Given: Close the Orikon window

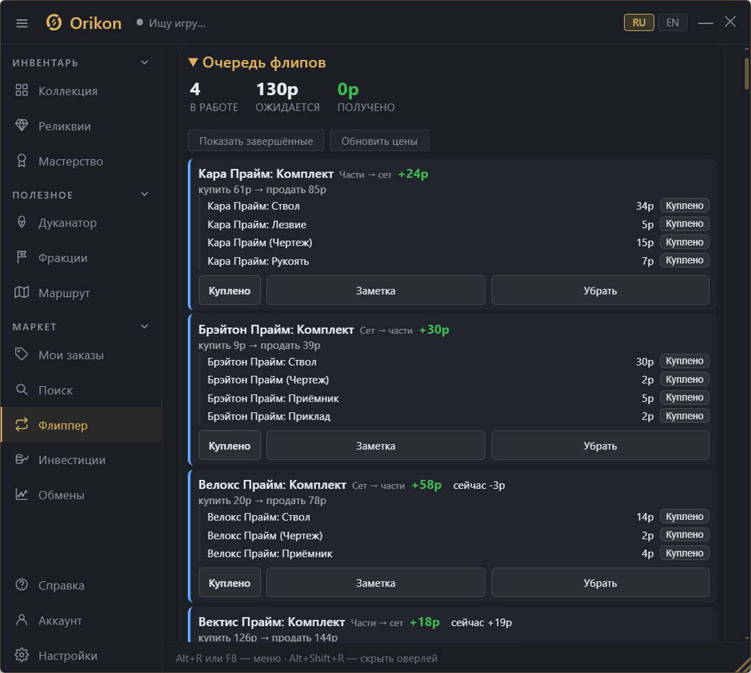Looking at the screenshot, I should point(730,21).
